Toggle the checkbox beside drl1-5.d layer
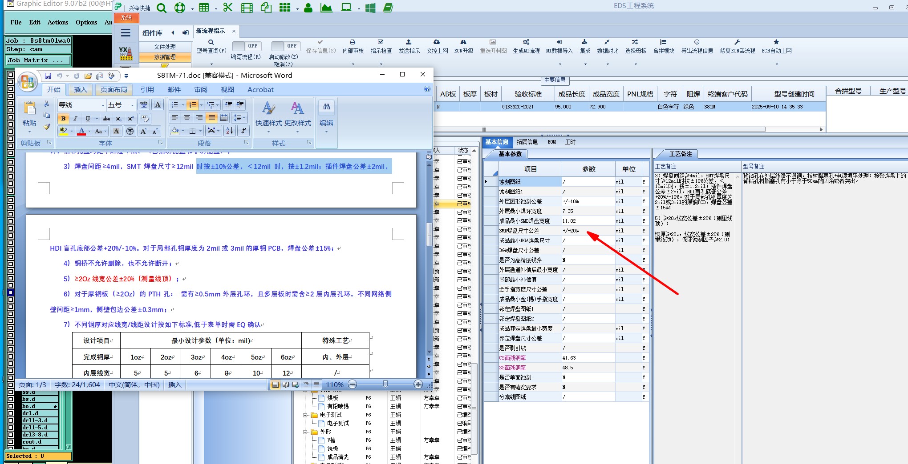The width and height of the screenshot is (908, 464). [x=11, y=428]
